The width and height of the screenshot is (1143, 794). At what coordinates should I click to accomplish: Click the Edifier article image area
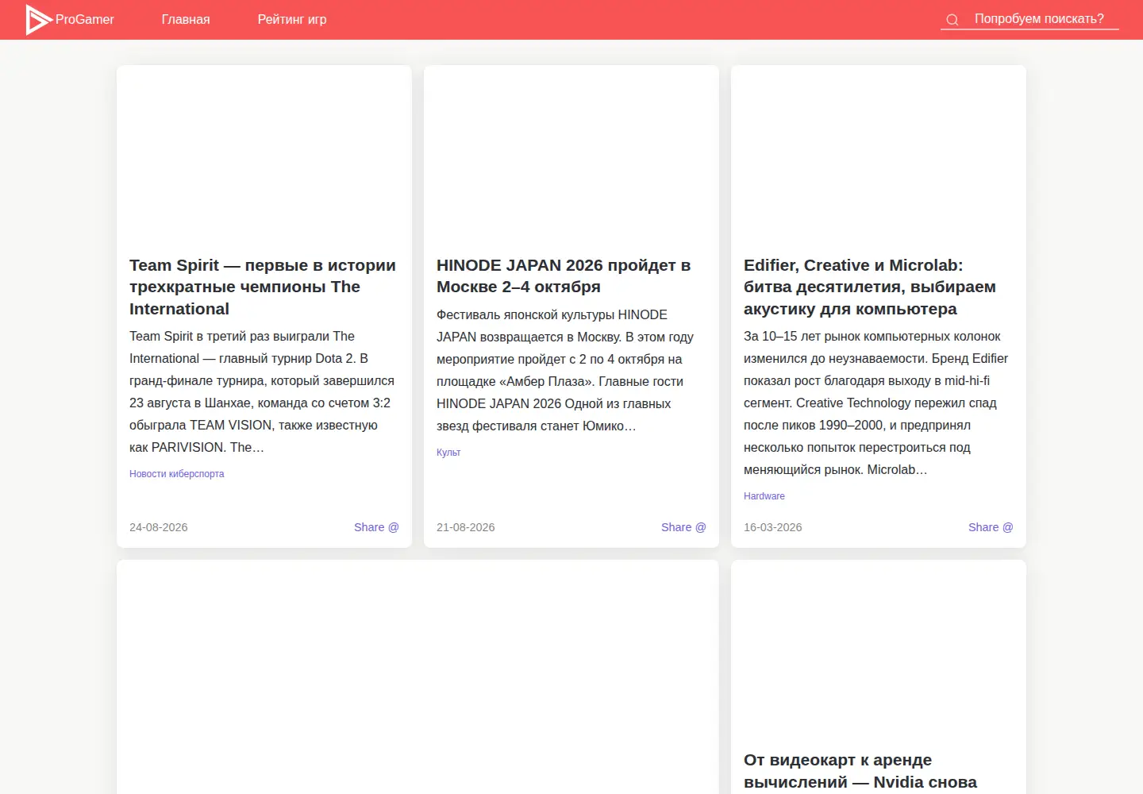[879, 154]
